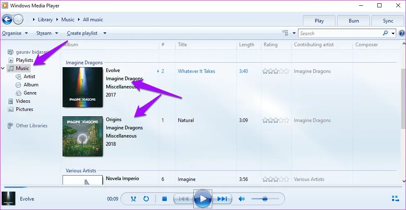The image size is (406, 210).
Task: Click the Artist icon in sidebar
Action: [x=18, y=77]
